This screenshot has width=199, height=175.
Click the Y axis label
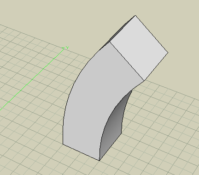pos(67,48)
